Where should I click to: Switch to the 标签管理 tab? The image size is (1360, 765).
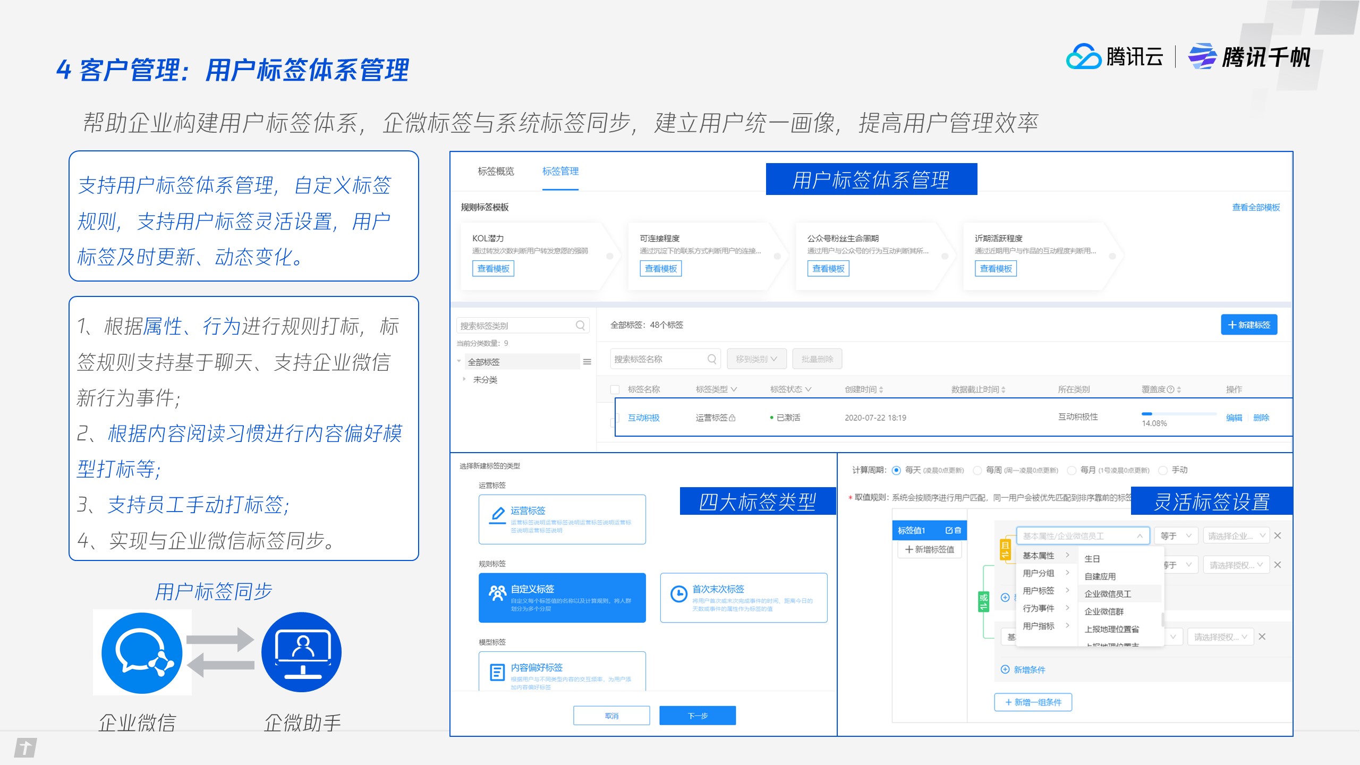point(560,171)
